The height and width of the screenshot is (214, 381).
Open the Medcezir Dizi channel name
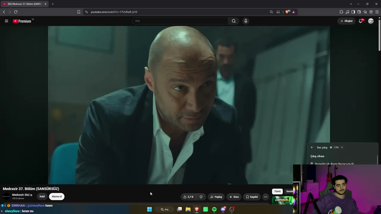[x=21, y=195]
